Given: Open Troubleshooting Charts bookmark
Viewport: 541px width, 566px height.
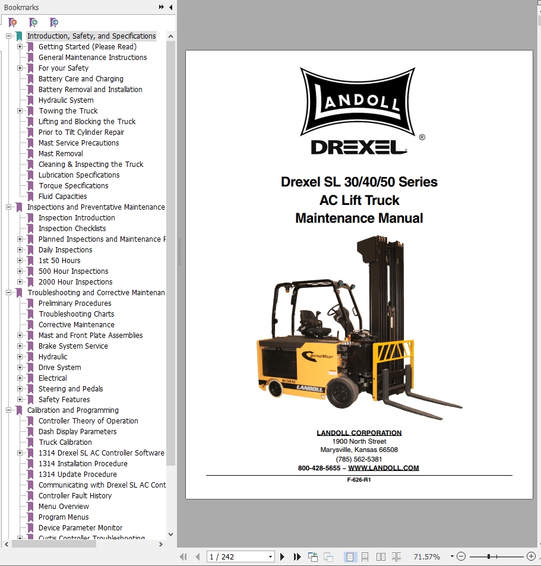Looking at the screenshot, I should [x=77, y=314].
